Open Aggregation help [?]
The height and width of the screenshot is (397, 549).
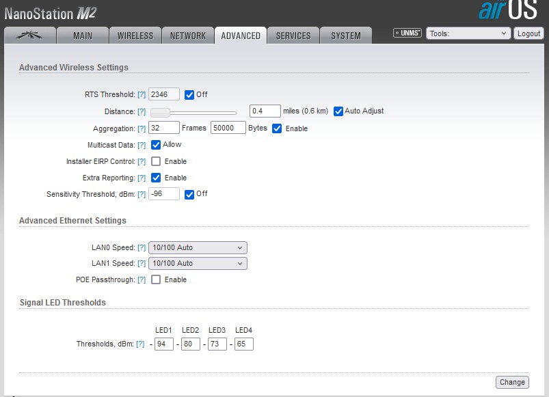[142, 128]
